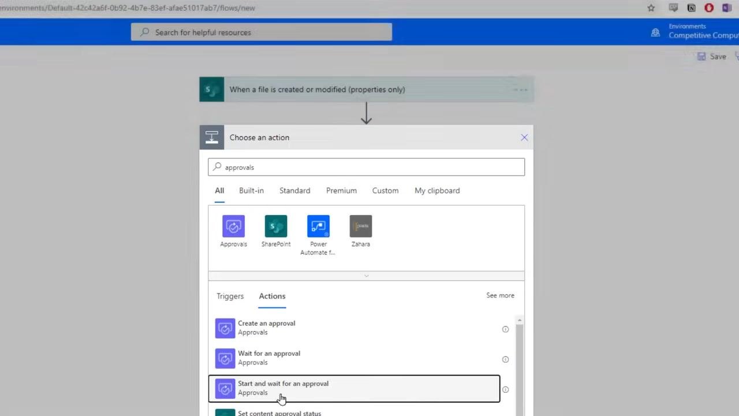Open the red circular browser extension
739x416 pixels.
[x=709, y=8]
